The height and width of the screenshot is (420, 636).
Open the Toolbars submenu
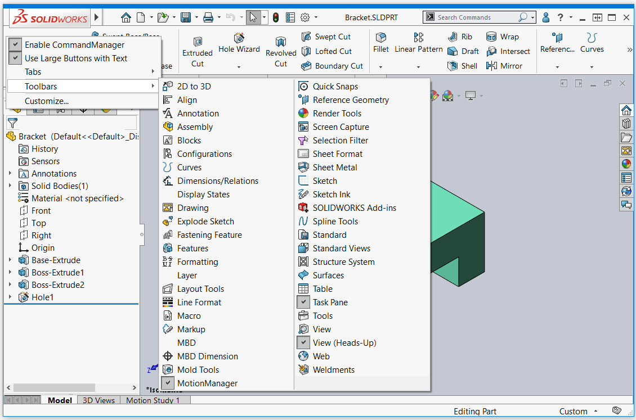(83, 86)
